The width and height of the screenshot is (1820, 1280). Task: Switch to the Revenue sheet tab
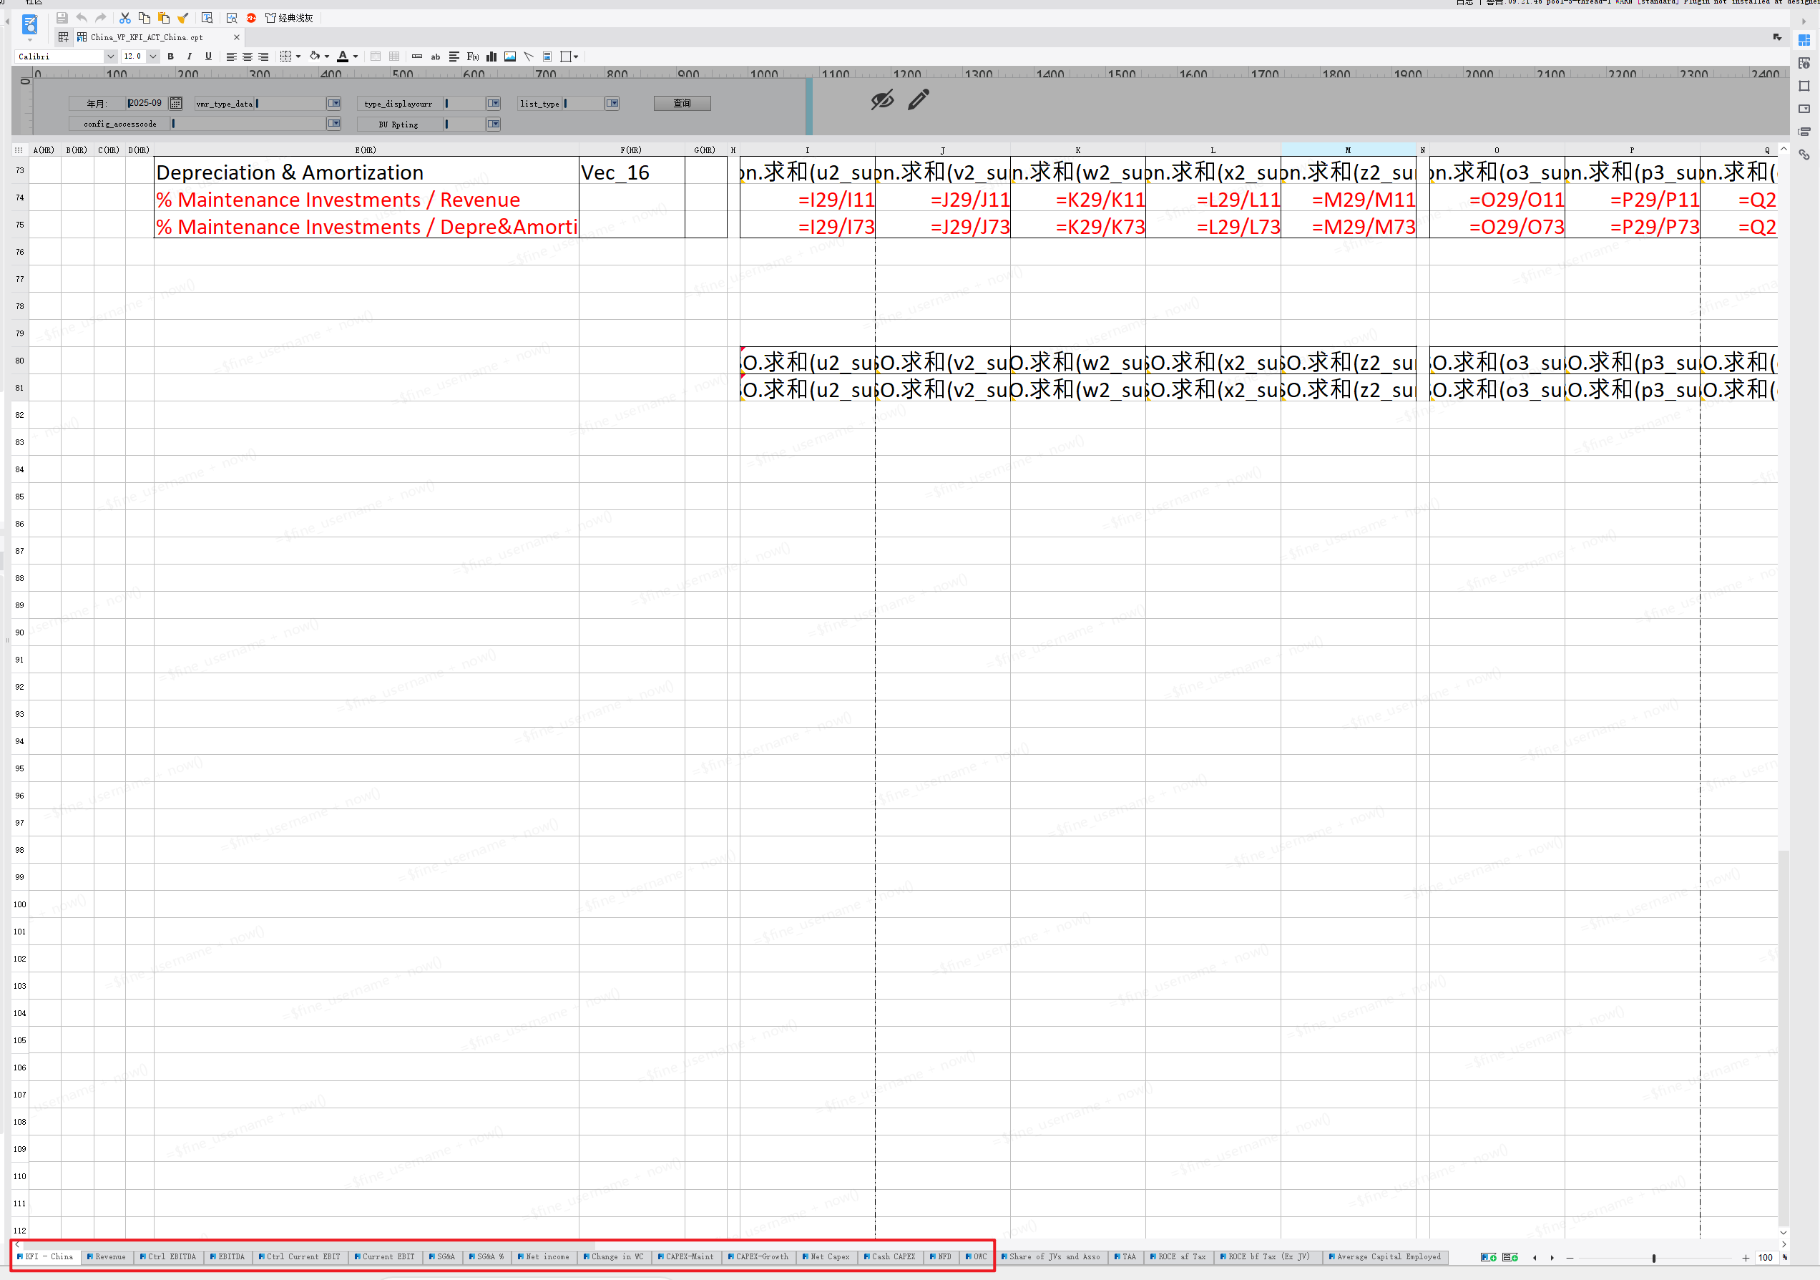coord(107,1257)
